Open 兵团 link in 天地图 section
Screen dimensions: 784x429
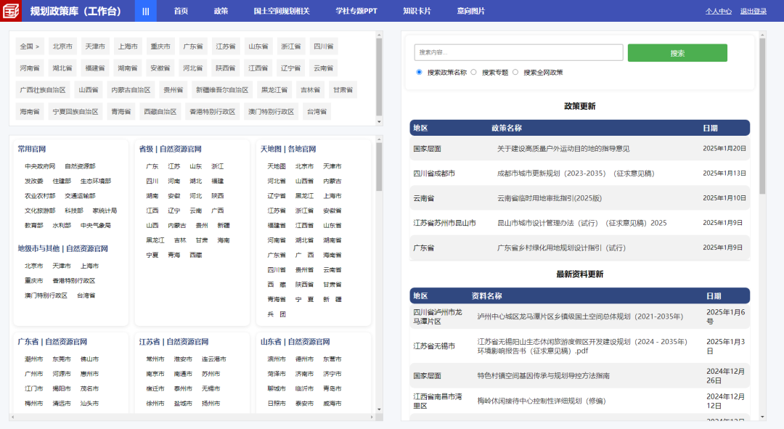277,314
